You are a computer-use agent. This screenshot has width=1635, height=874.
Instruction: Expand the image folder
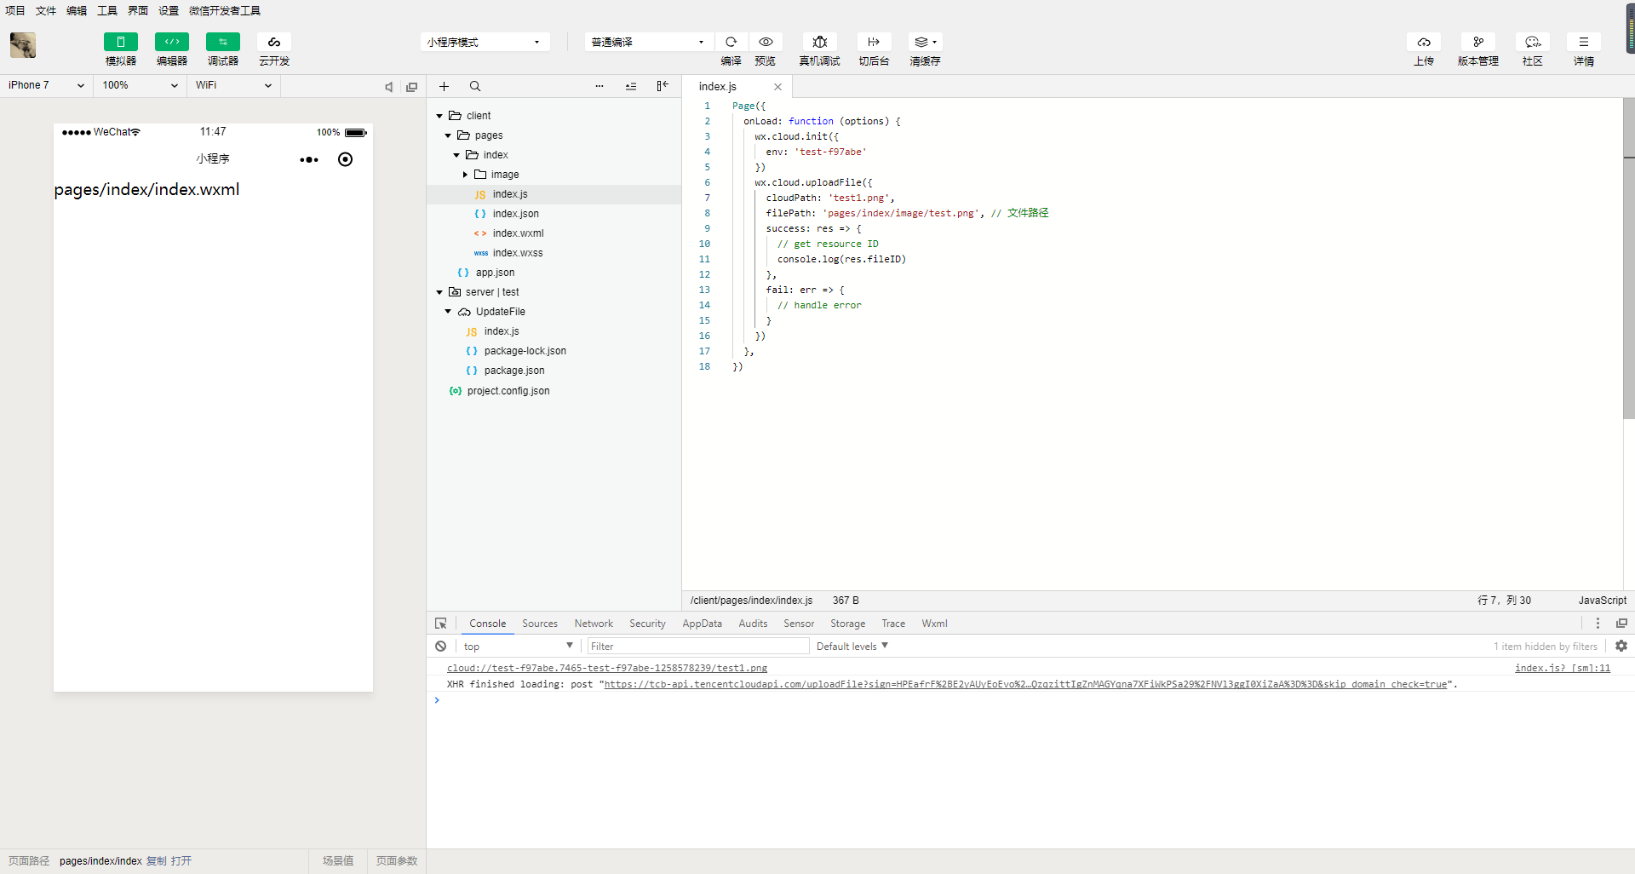[465, 175]
